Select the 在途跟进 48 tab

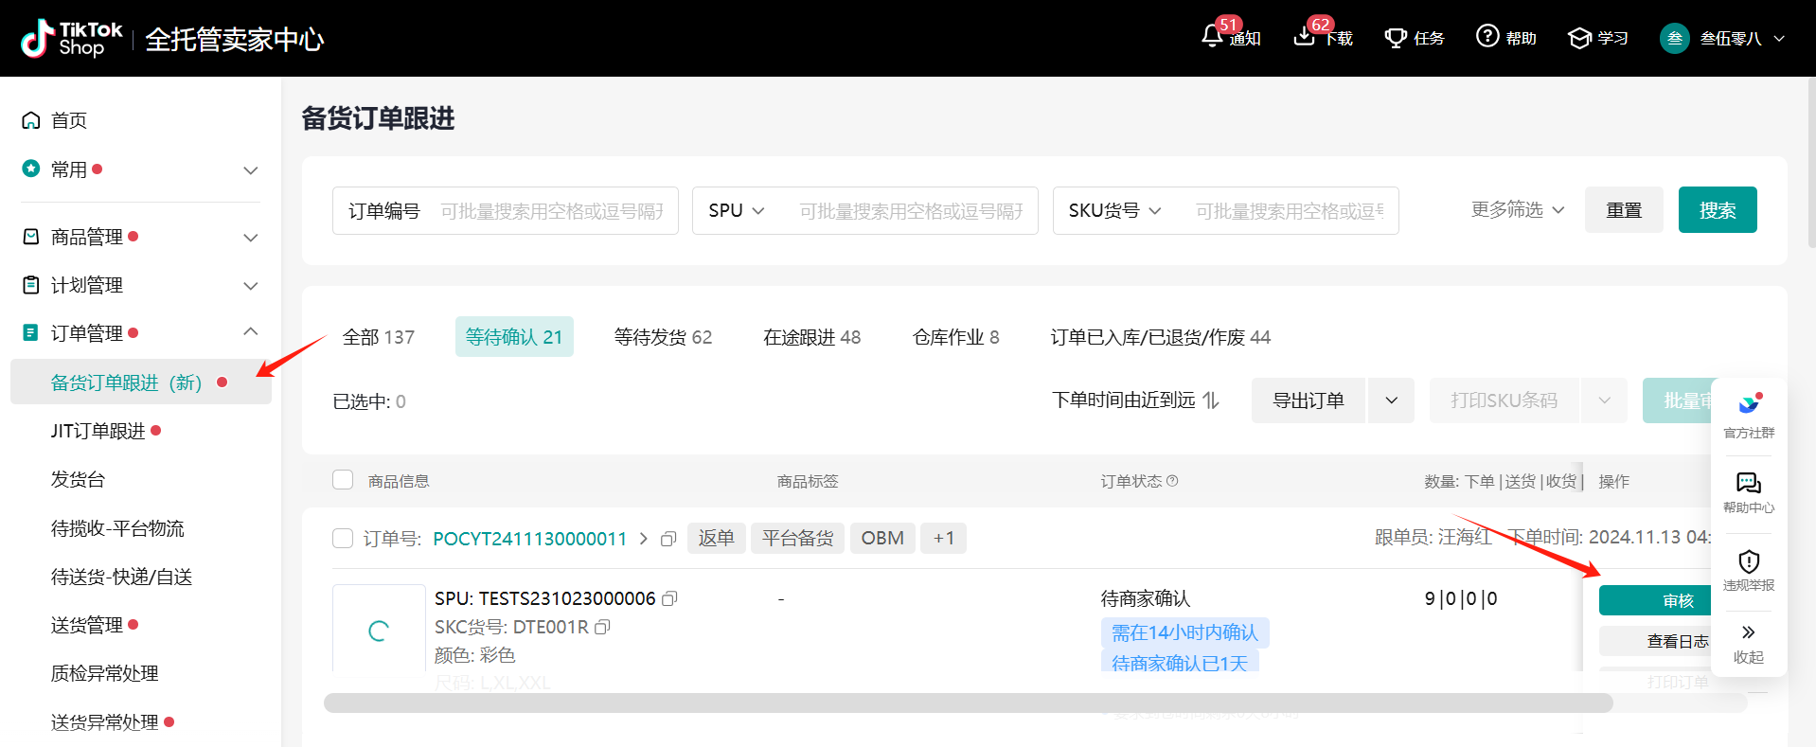click(811, 337)
